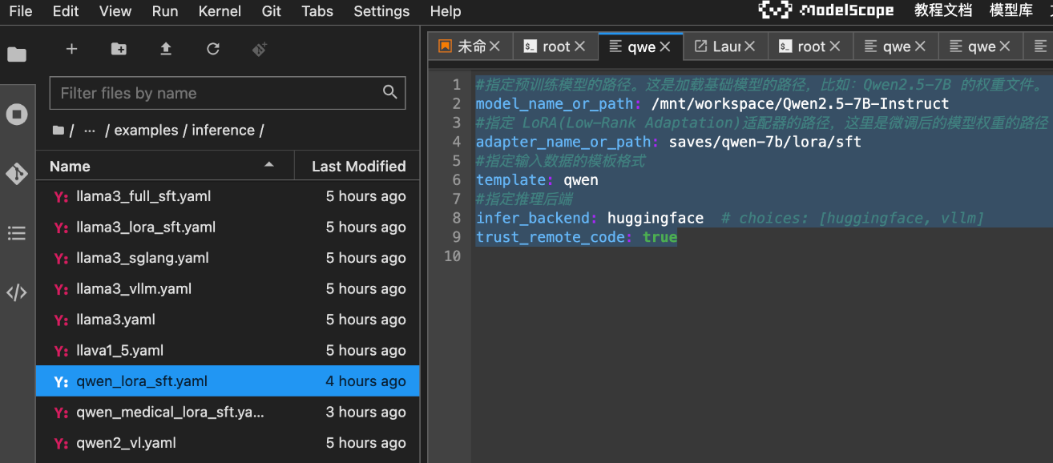
Task: Sort files by Last Modified column
Action: click(x=358, y=166)
